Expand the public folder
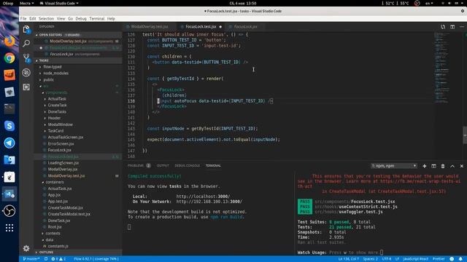Screen dimensions: 467x262 click(x=49, y=80)
